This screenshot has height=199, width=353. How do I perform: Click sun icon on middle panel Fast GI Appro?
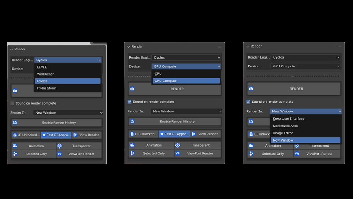[x=162, y=134]
